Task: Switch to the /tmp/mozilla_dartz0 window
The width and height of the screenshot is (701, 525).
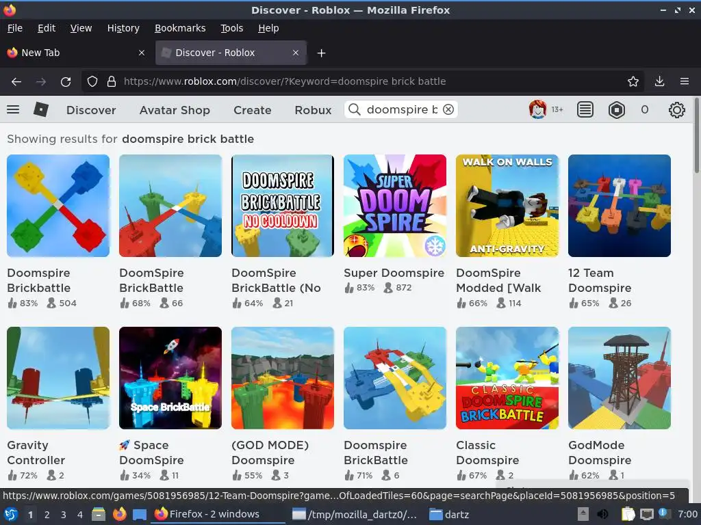Action: 355,514
